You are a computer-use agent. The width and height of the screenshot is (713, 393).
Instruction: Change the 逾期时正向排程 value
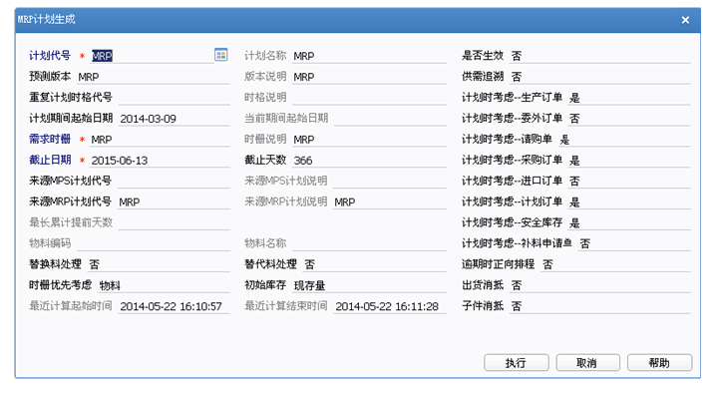(615, 264)
